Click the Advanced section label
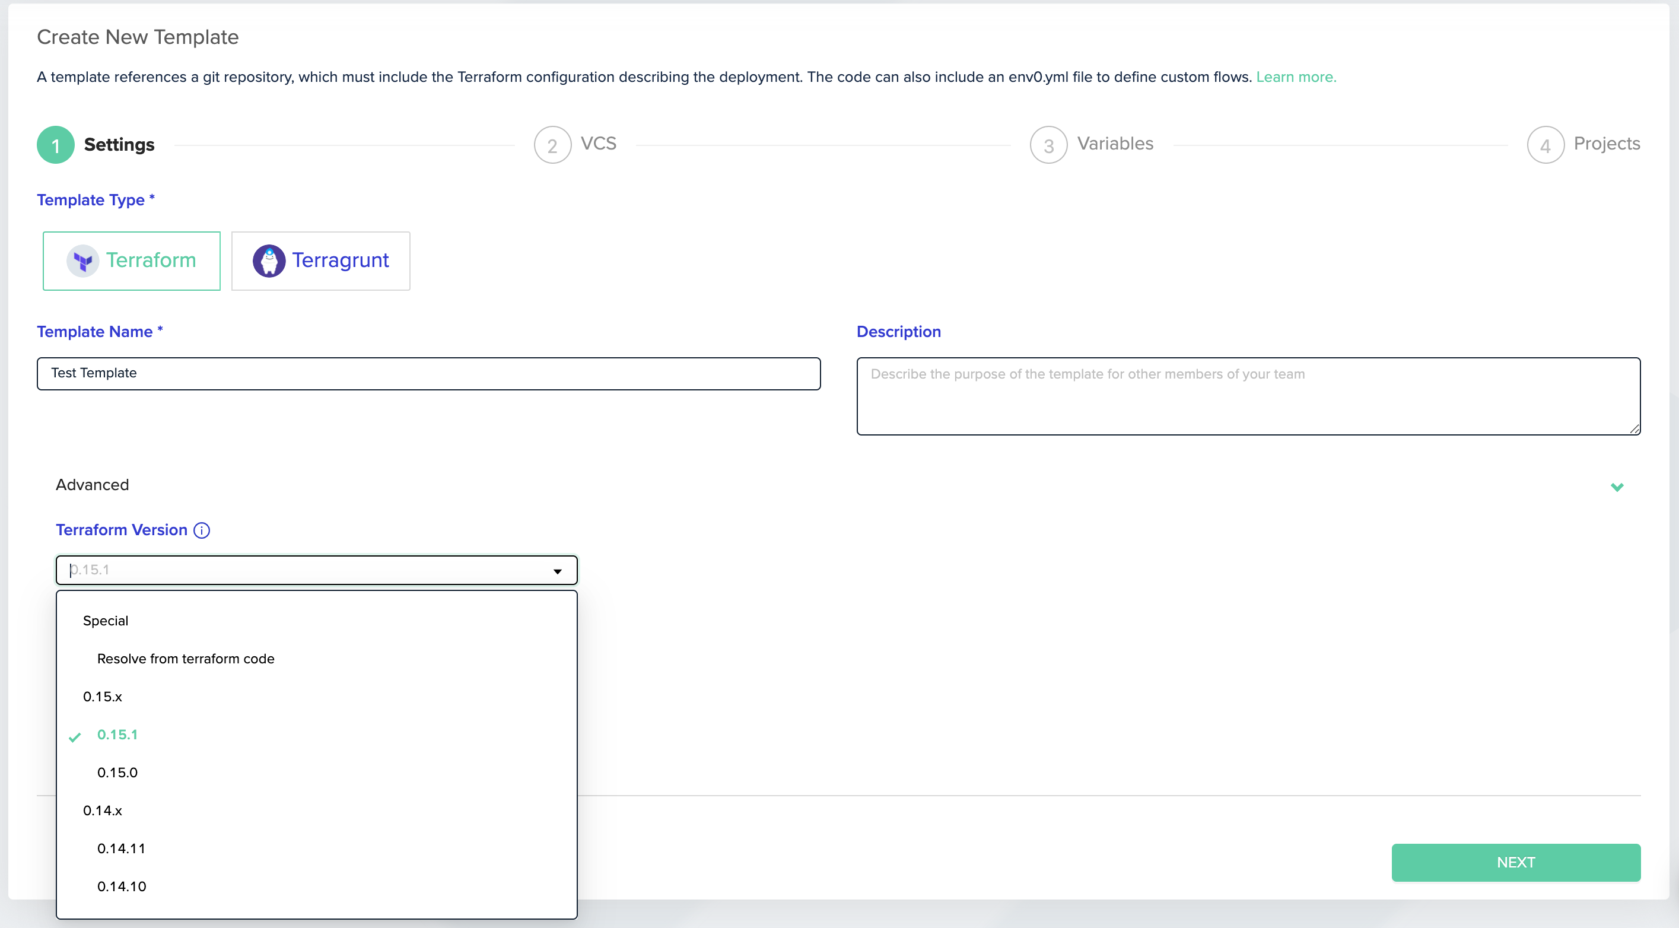Viewport: 1679px width, 928px height. pyautogui.click(x=93, y=485)
